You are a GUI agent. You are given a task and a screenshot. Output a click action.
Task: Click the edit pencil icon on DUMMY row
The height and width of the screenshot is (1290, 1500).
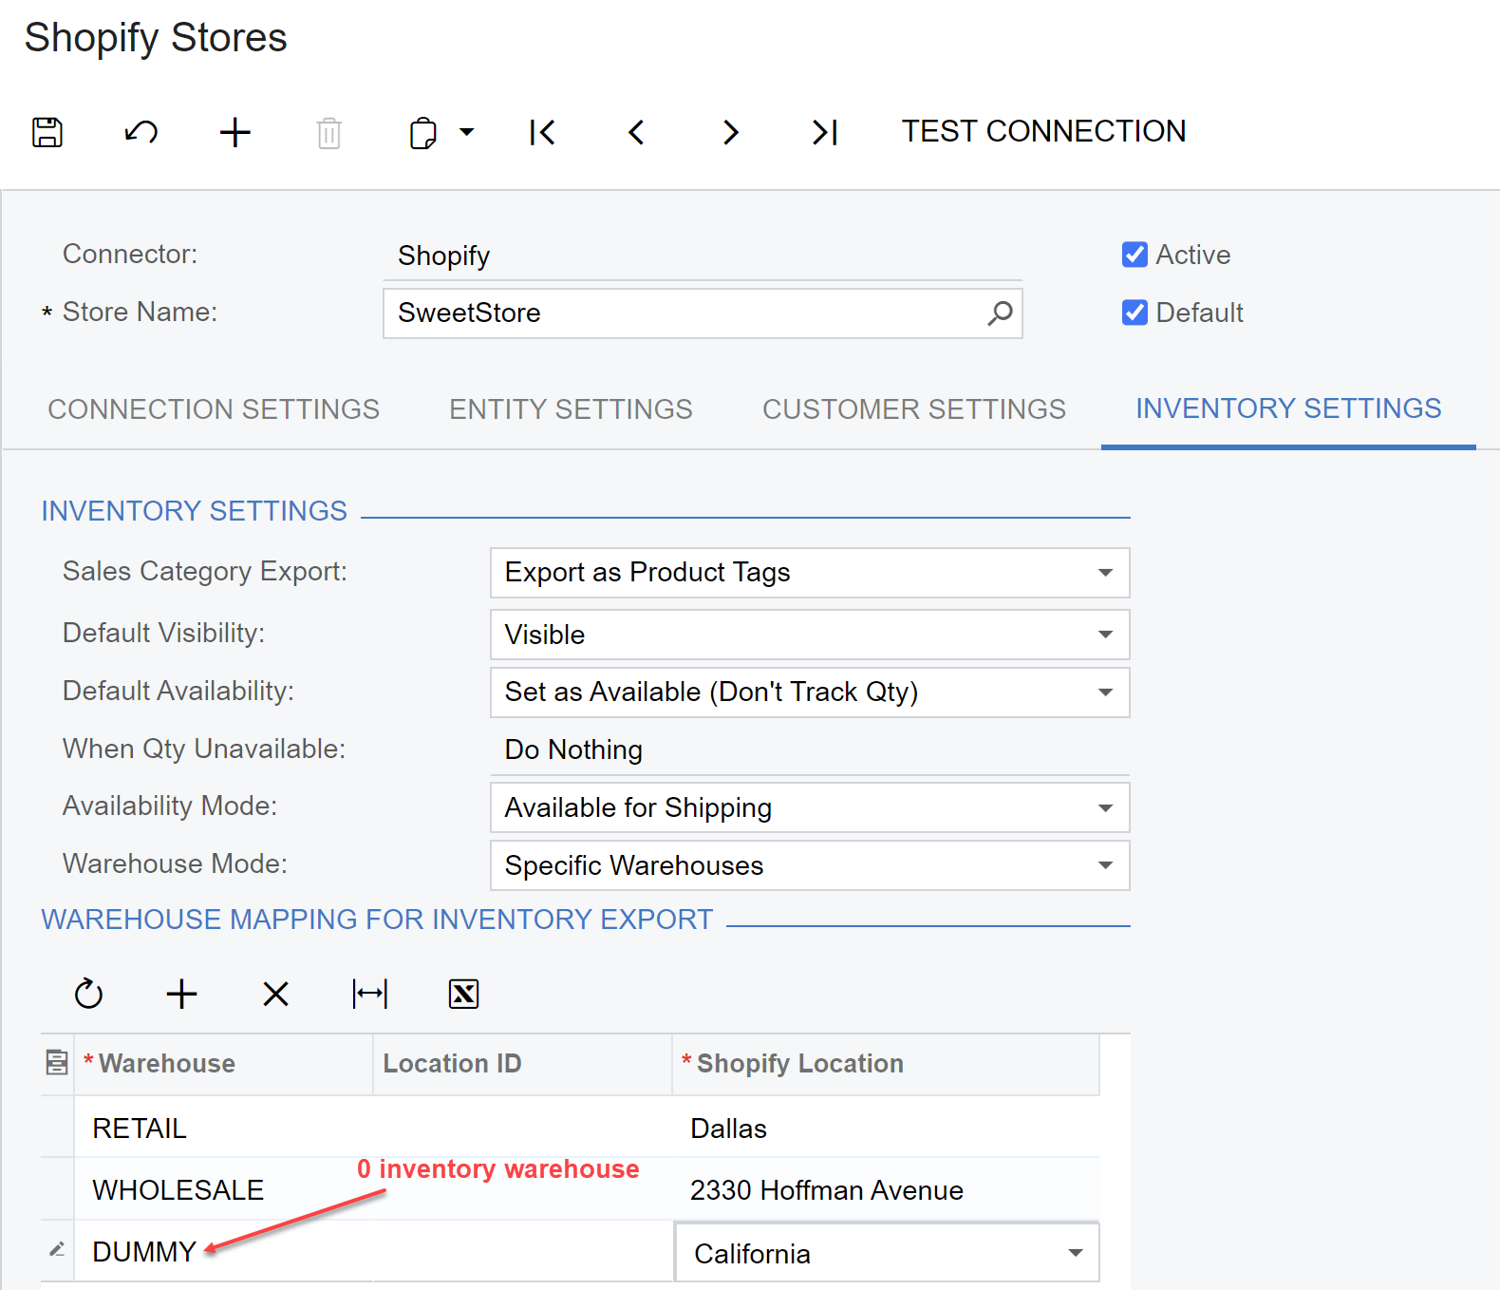57,1250
